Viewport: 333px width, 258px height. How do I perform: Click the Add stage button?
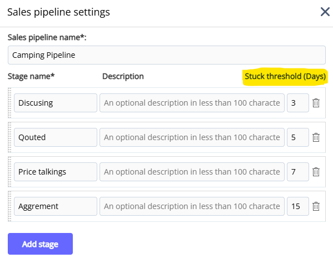pyautogui.click(x=41, y=244)
